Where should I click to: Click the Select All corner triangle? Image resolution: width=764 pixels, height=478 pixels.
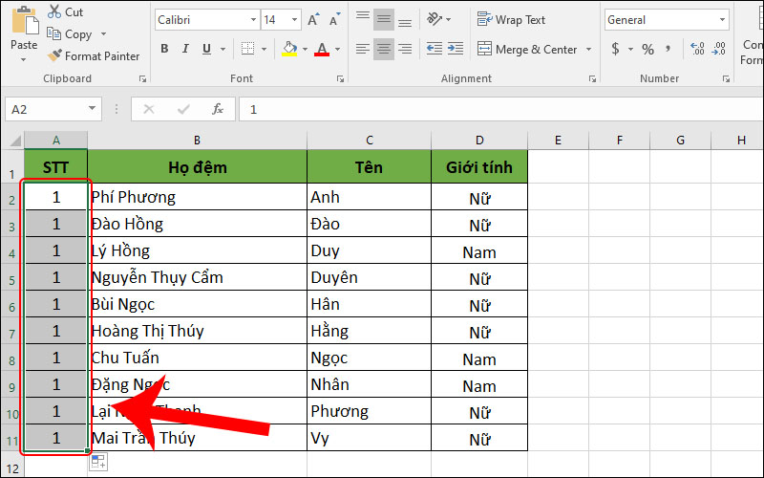[13, 141]
